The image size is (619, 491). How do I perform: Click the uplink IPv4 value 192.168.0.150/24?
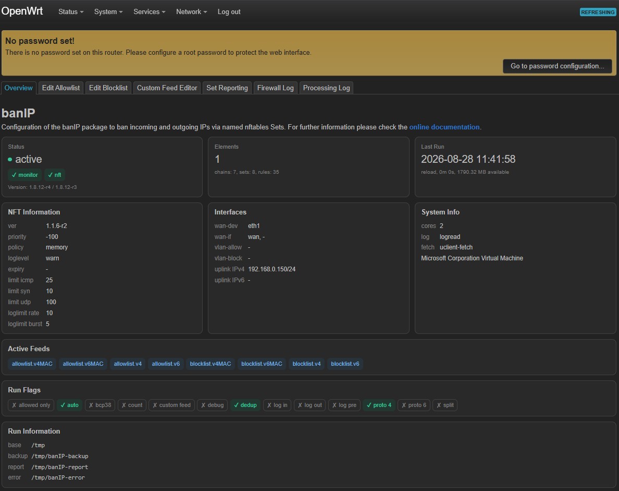click(271, 269)
